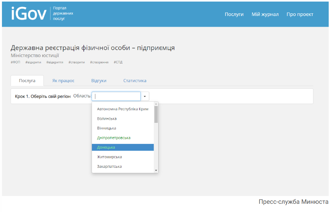Click the dropdown list scrollbar up arrow
This screenshot has height=212, width=333.
click(156, 104)
